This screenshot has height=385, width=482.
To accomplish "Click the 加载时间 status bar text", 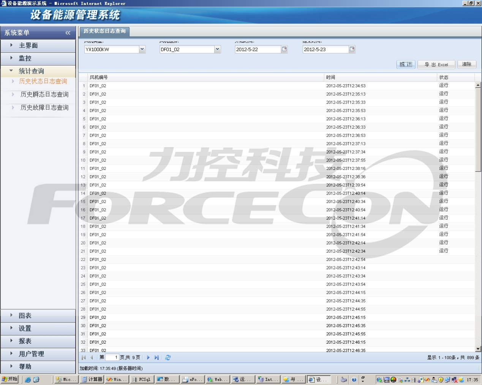I will coord(111,368).
